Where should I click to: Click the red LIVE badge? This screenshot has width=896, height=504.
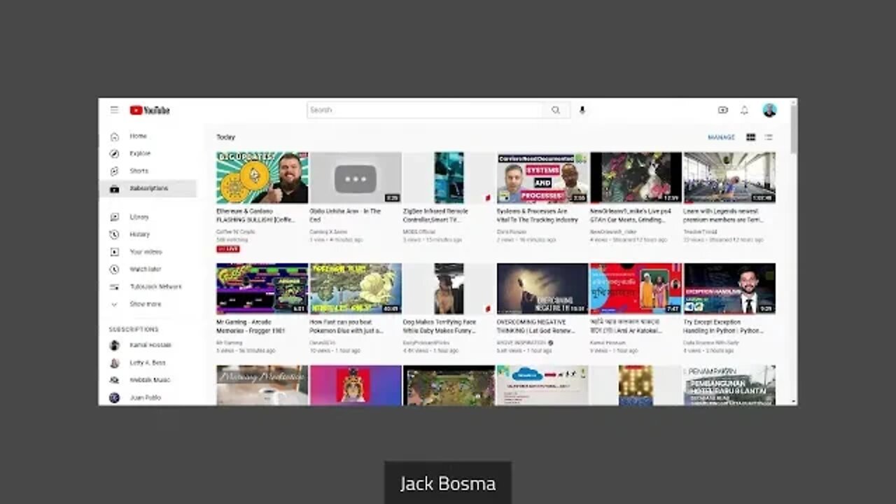coord(228,248)
